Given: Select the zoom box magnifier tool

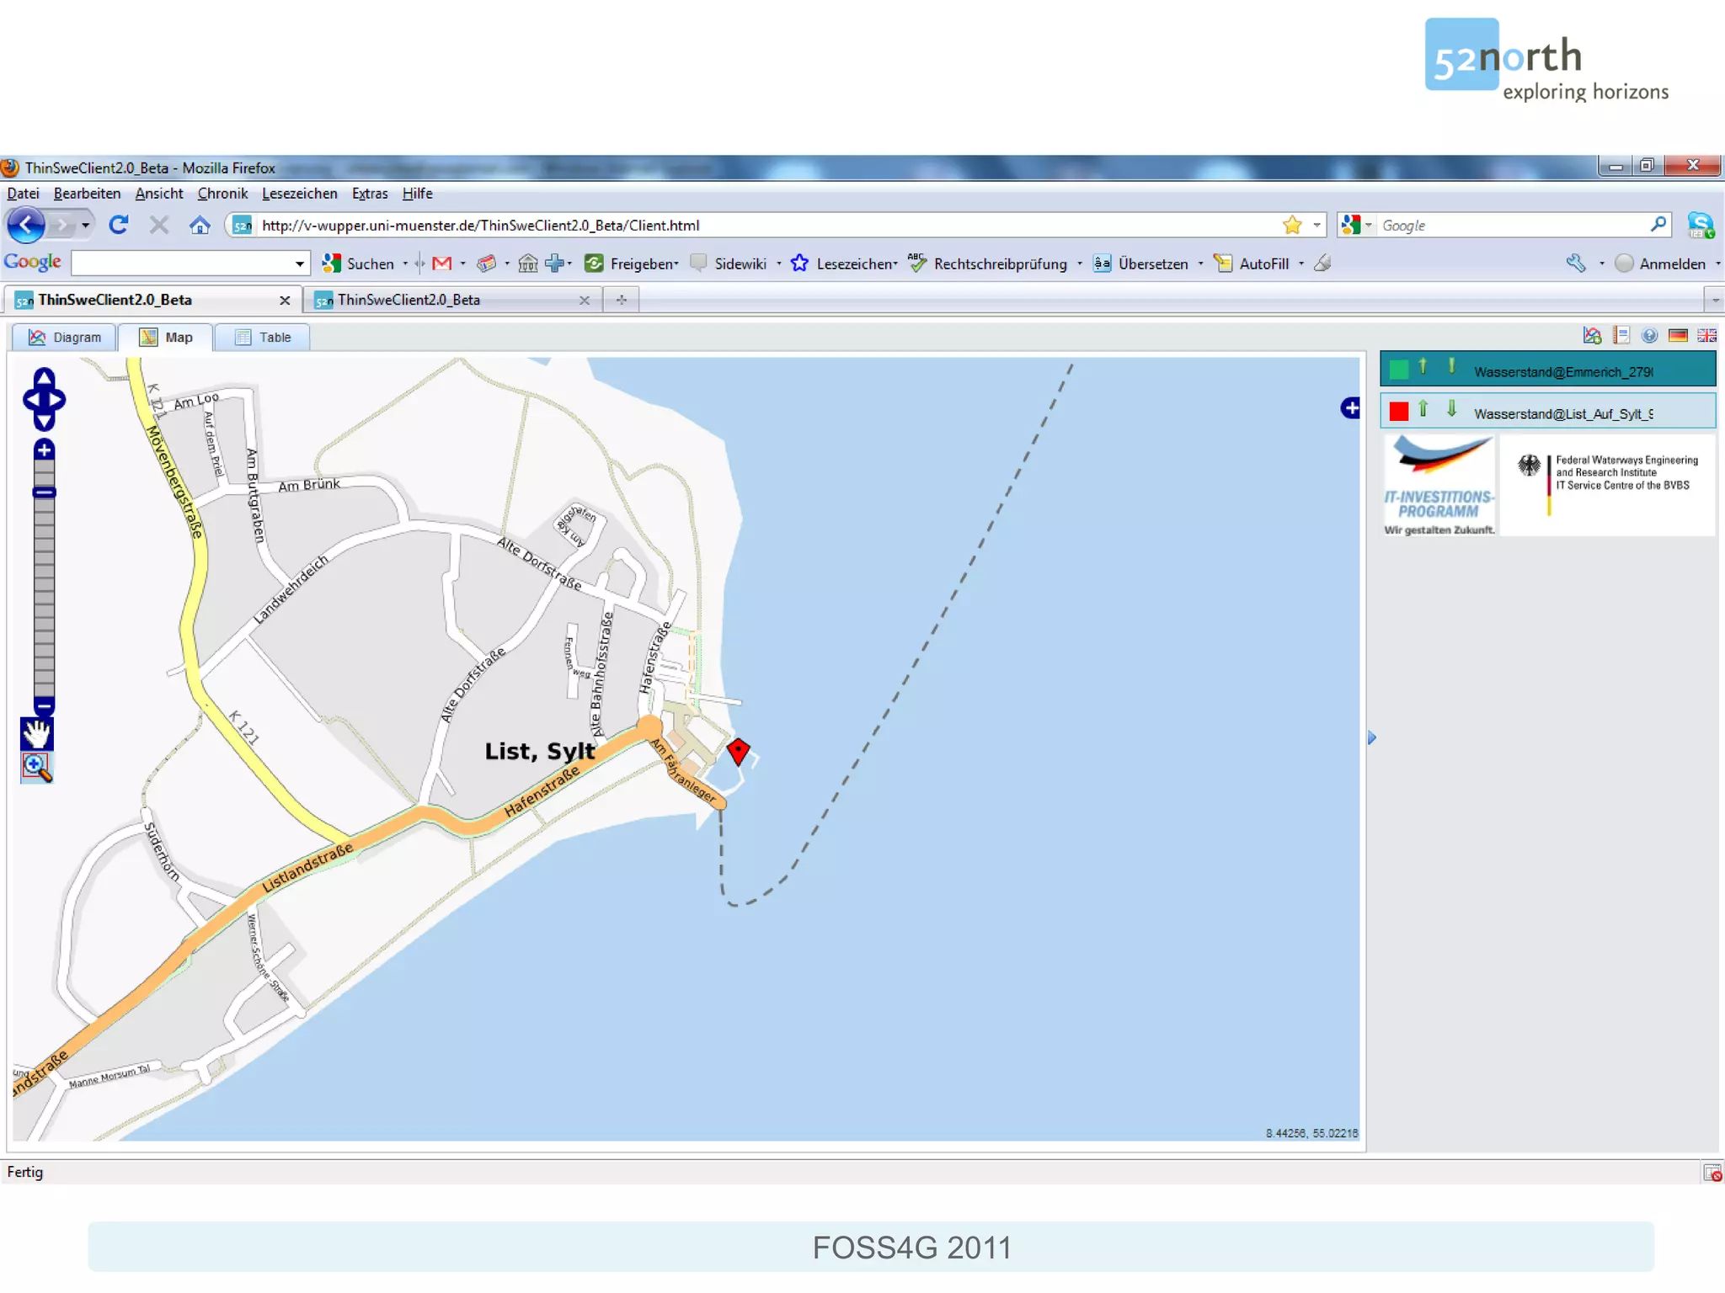Looking at the screenshot, I should (36, 767).
